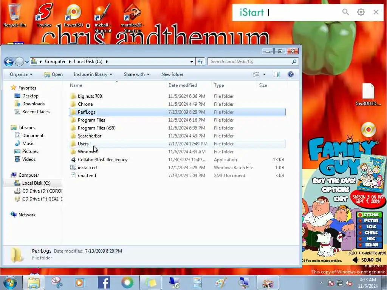The width and height of the screenshot is (387, 290).
Task: Select the Program Files folder row
Action: pyautogui.click(x=177, y=120)
